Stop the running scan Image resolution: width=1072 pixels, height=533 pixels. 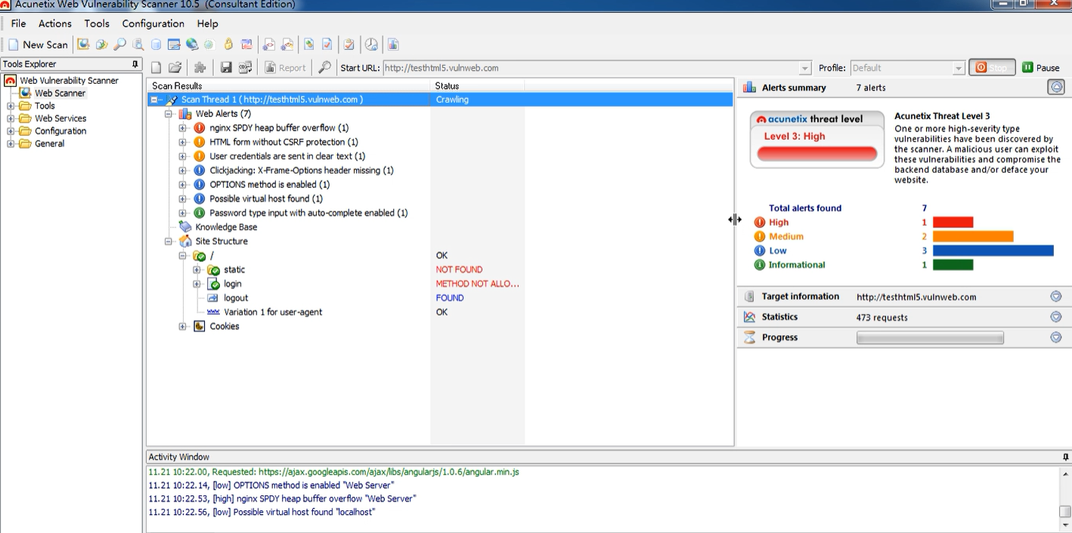[991, 68]
